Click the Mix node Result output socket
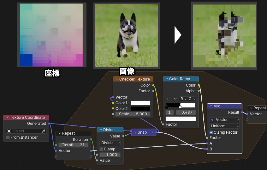 [x=242, y=112]
